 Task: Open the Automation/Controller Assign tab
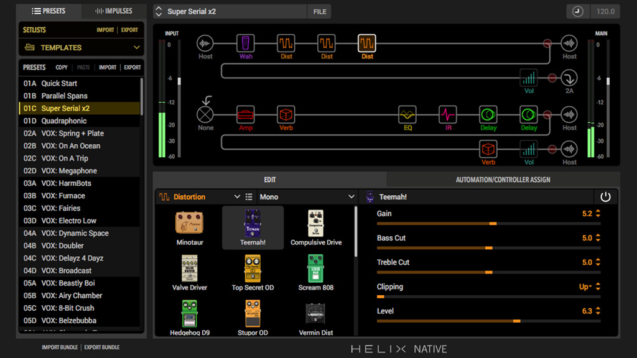point(503,180)
